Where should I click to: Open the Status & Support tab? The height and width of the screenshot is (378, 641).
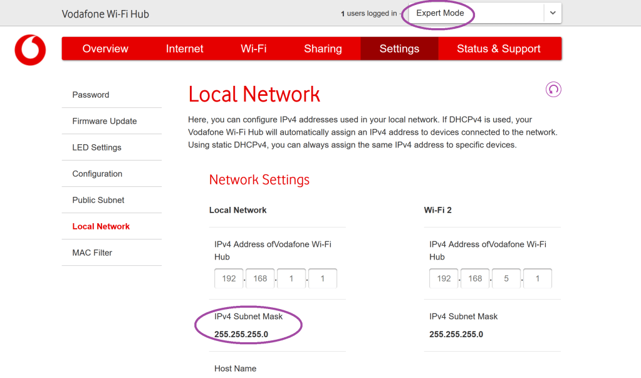[499, 49]
